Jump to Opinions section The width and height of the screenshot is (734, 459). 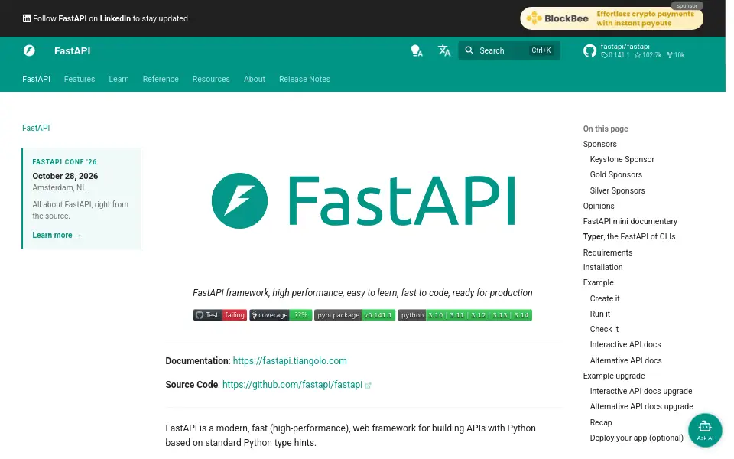(x=599, y=206)
